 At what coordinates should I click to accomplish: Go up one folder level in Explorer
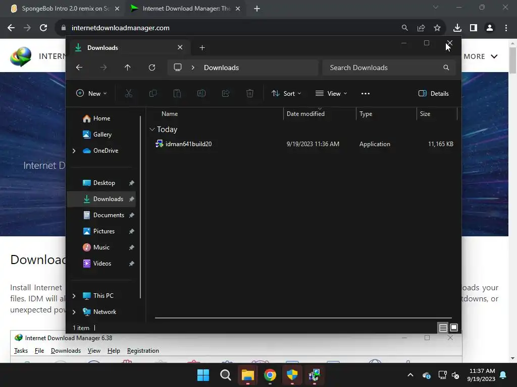tap(128, 68)
